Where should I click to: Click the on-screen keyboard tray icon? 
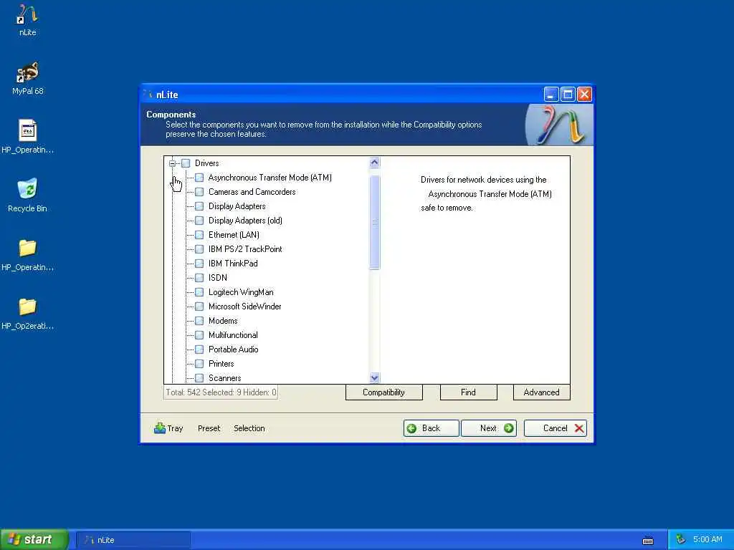point(648,540)
